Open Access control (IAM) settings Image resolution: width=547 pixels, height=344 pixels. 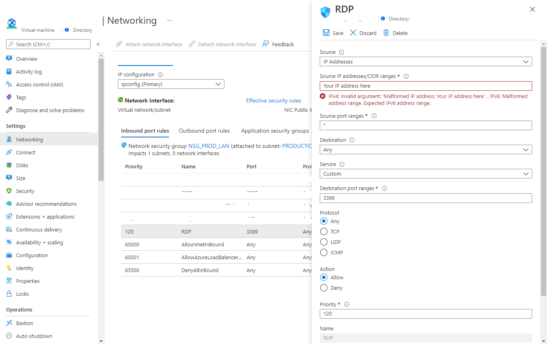[x=38, y=84]
